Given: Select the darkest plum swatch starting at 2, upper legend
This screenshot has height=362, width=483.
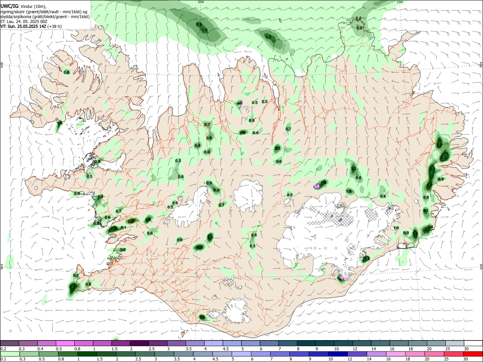Looking at the screenshot, I should [x=139, y=344].
